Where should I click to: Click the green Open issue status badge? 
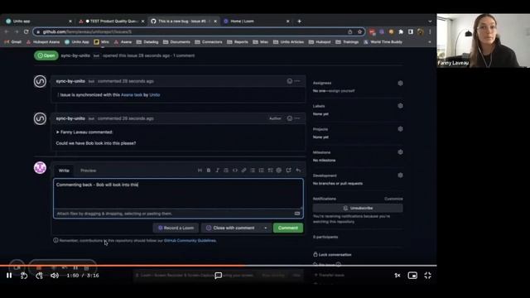click(x=46, y=55)
